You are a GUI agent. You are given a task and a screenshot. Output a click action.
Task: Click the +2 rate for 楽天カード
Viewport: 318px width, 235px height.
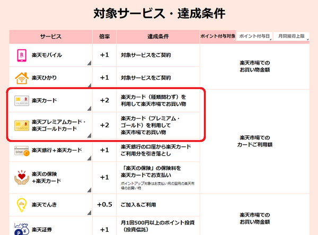(104, 100)
